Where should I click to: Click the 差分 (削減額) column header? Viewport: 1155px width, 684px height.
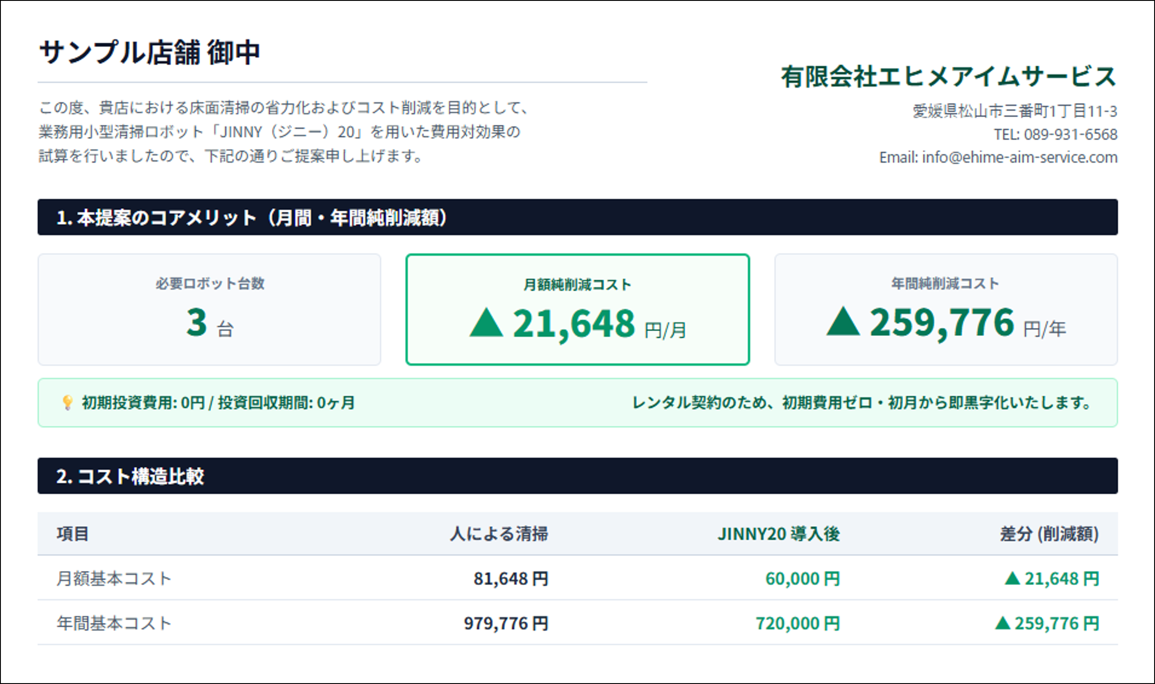point(1049,534)
